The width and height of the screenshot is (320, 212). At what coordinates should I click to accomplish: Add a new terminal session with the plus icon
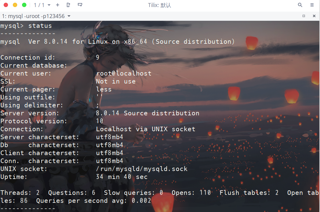coord(58,5)
